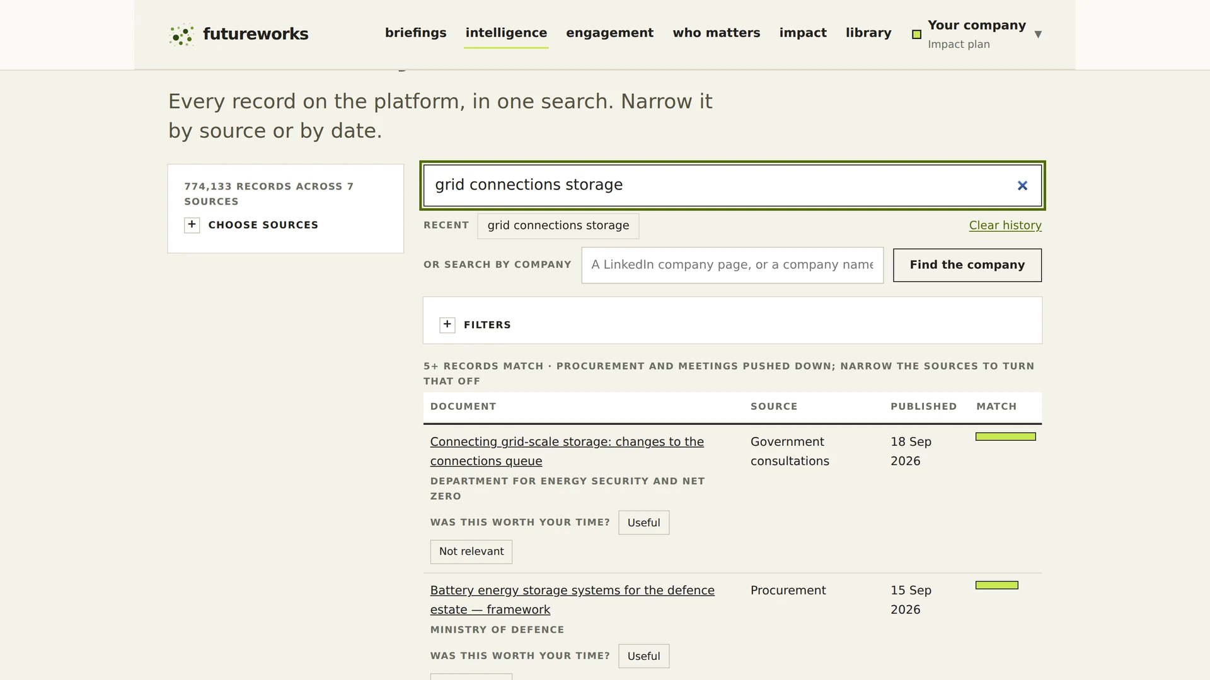Click 'Ministry of Defence' publisher text

pos(497,630)
